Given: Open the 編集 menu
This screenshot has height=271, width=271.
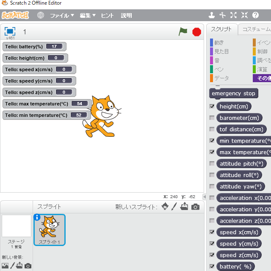Looking at the screenshot, I should point(88,16).
